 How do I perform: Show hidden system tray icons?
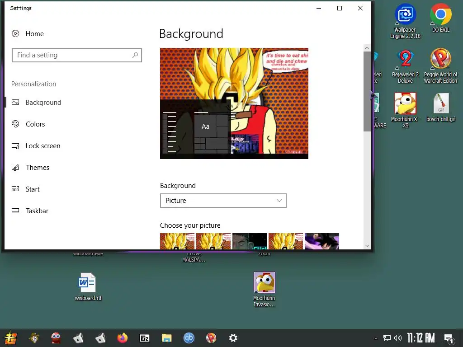(x=376, y=338)
